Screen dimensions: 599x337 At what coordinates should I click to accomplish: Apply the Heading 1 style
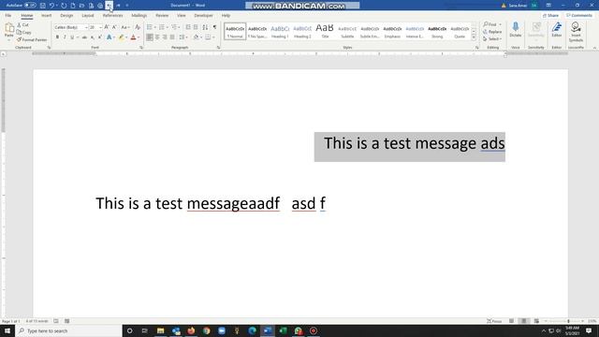(x=280, y=31)
